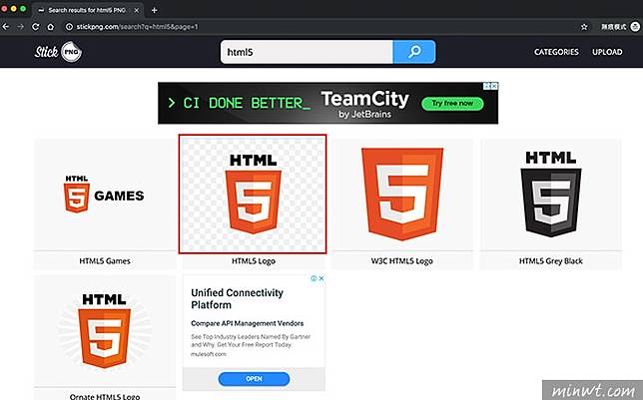
Task: Reload the page with the refresh icon
Action: [x=36, y=27]
